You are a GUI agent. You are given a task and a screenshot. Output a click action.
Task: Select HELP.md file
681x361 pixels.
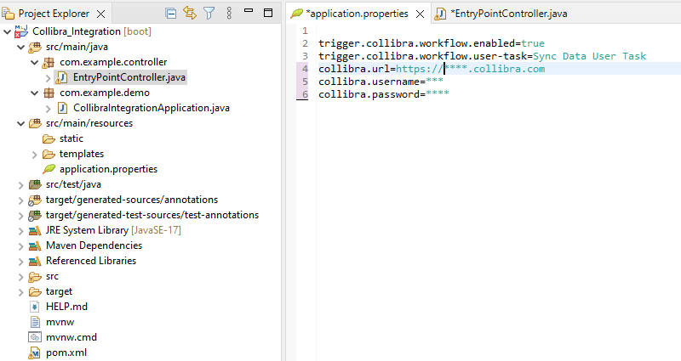point(67,307)
